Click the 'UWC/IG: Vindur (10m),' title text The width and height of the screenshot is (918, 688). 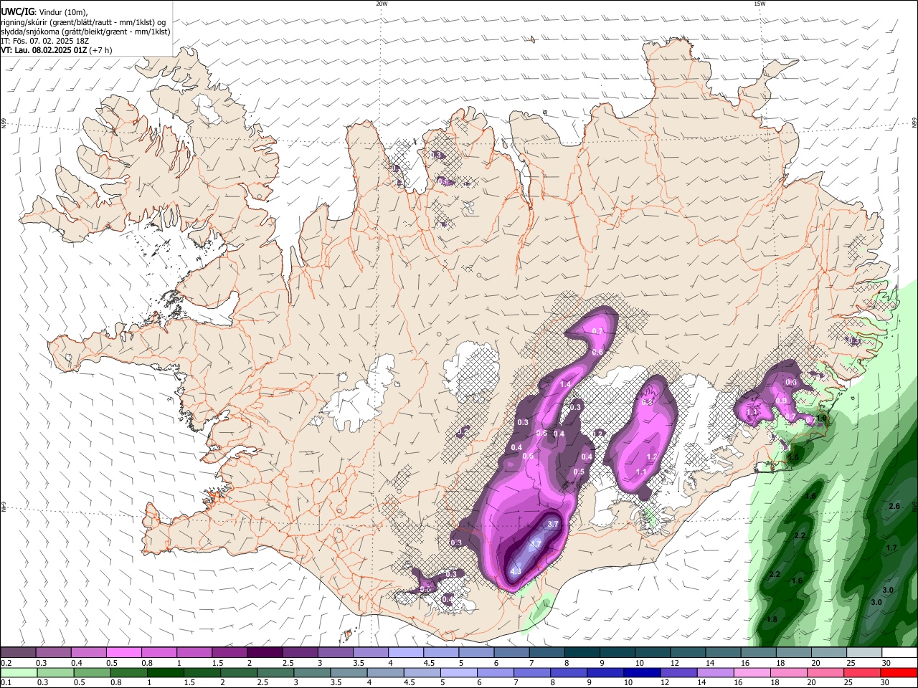tap(44, 11)
